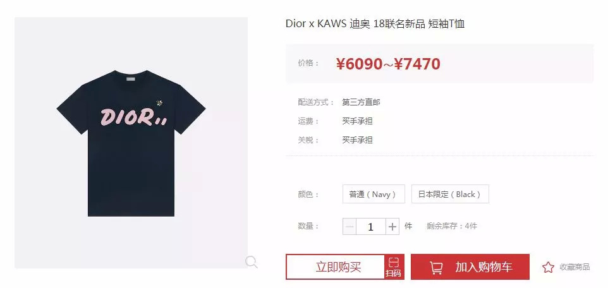Select the 普通 (Navy) color option
This screenshot has width=608, height=288.
[374, 194]
